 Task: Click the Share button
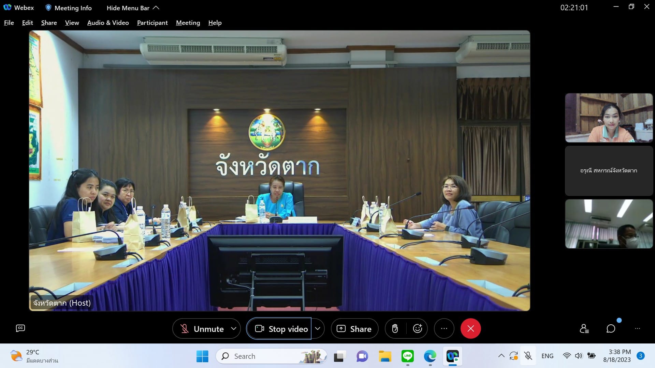coord(354,328)
